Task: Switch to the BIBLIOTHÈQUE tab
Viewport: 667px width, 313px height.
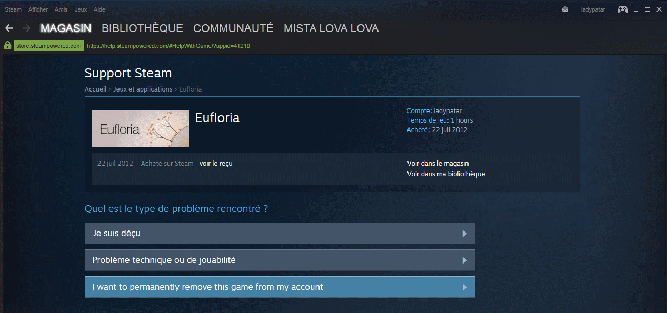Action: coord(142,28)
